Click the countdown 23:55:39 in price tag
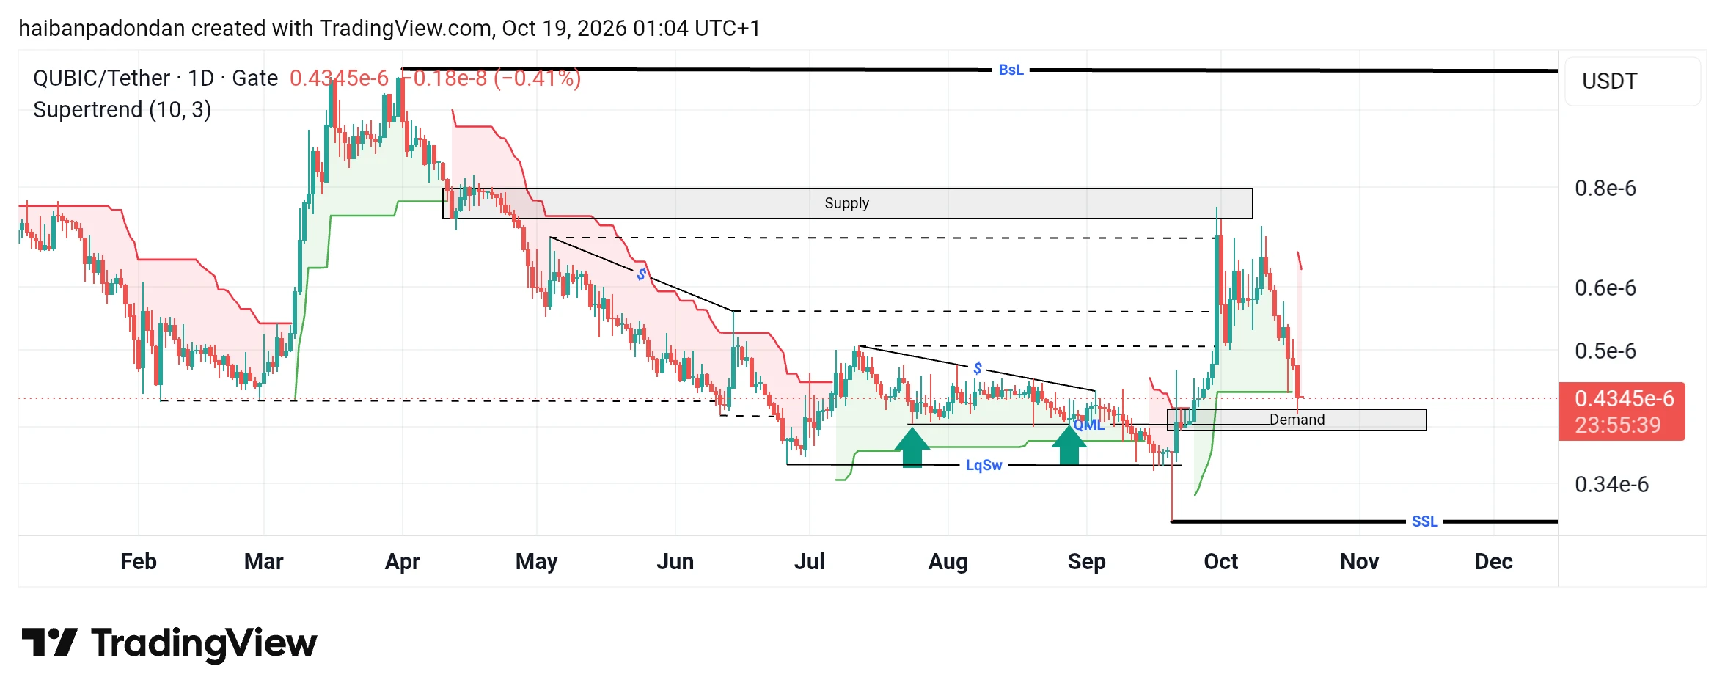Screen dimensions: 1725x699 click(1618, 425)
